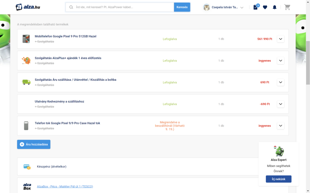Click the Keresés search button
This screenshot has width=310, height=193.
pos(182,7)
